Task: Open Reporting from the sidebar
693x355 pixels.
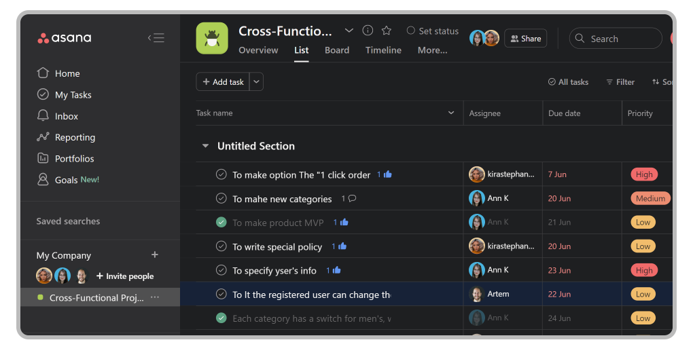Action: coord(75,137)
